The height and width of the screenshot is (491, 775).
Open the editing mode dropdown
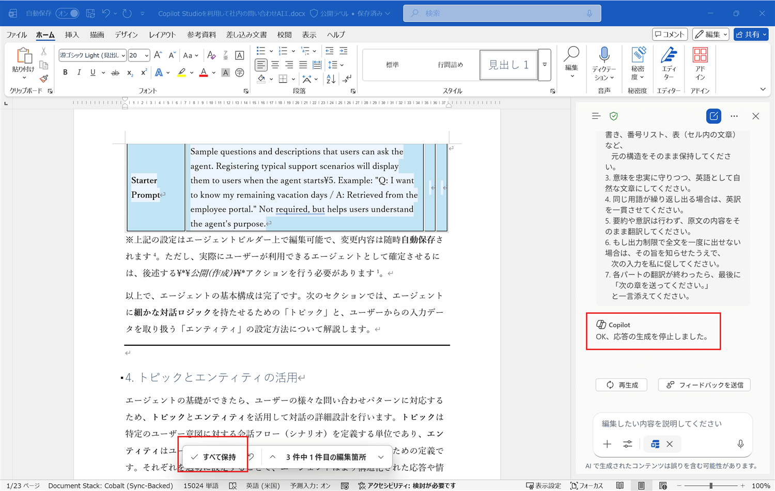[x=711, y=35]
